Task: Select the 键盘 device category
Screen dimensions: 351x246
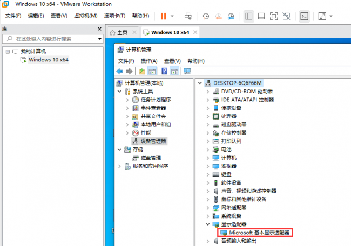Action: coord(226,174)
